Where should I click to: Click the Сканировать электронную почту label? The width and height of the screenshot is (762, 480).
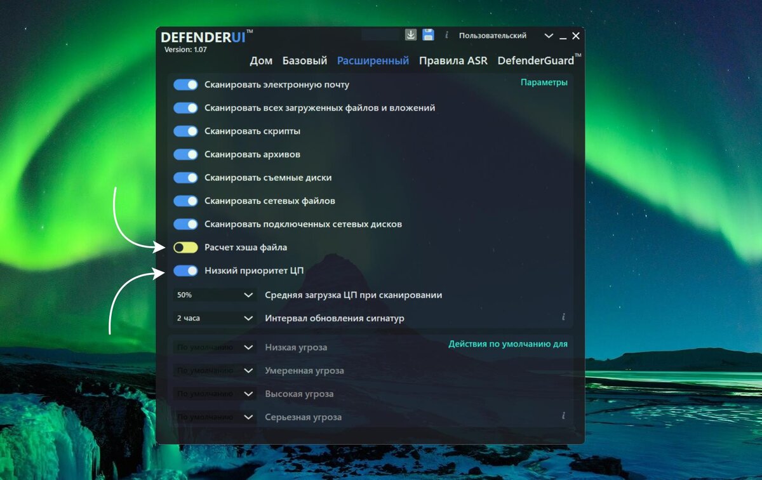[277, 84]
